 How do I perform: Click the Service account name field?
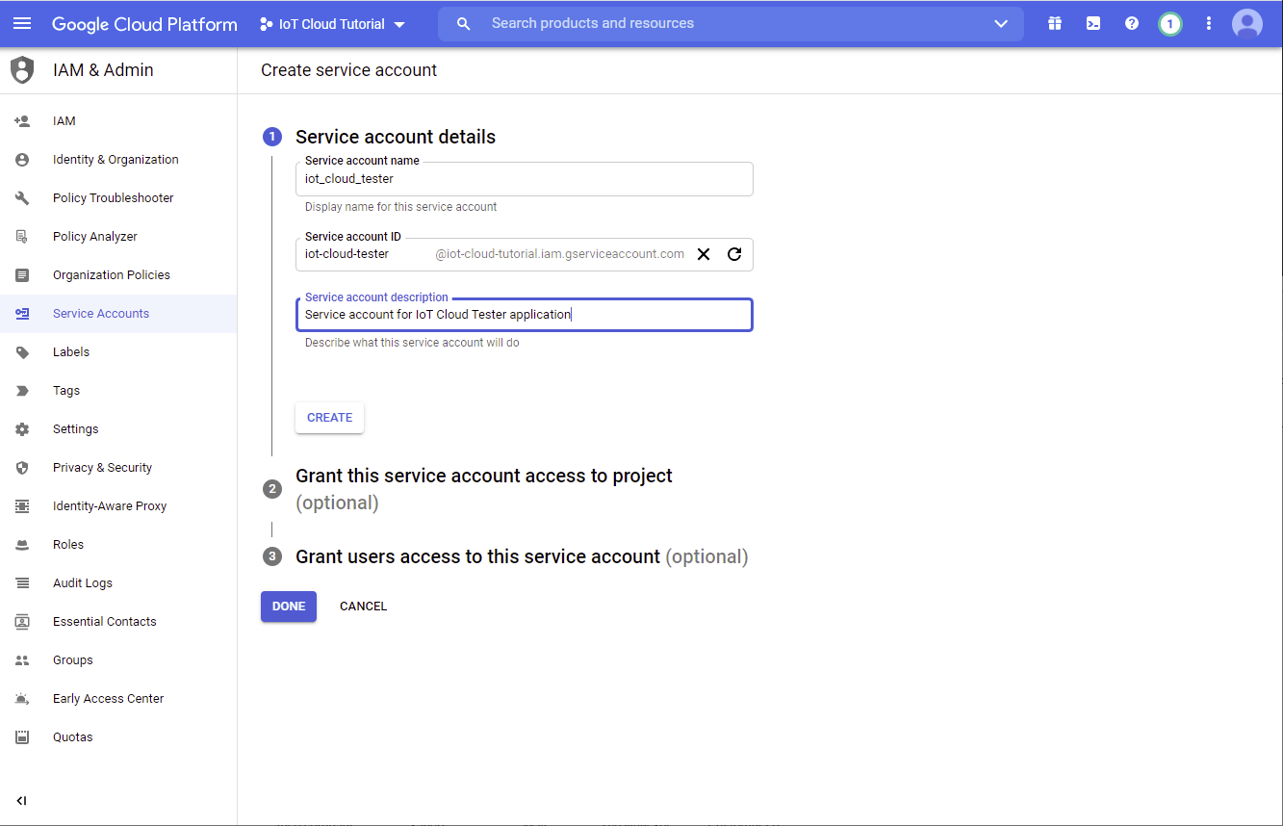click(x=524, y=179)
